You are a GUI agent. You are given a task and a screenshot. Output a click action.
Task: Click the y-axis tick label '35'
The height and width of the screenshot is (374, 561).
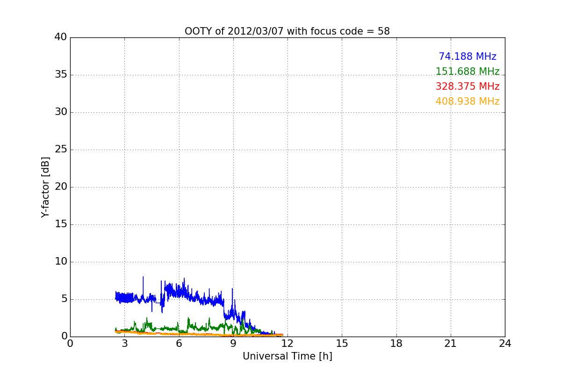(x=61, y=75)
